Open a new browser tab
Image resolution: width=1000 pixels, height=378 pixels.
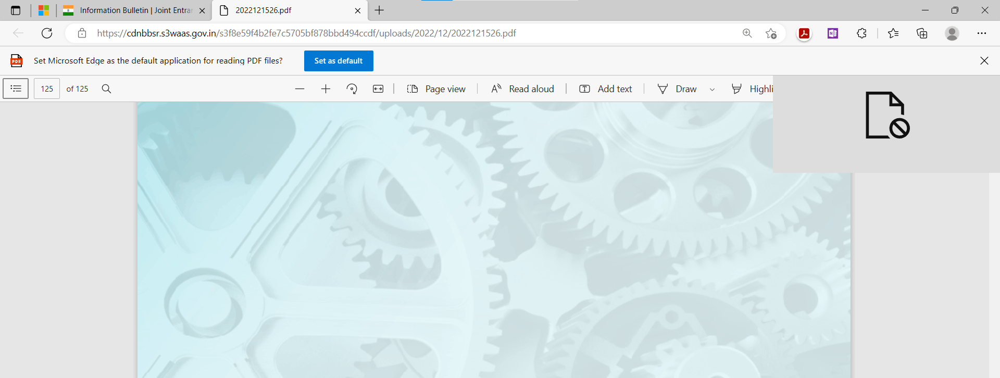(x=379, y=10)
